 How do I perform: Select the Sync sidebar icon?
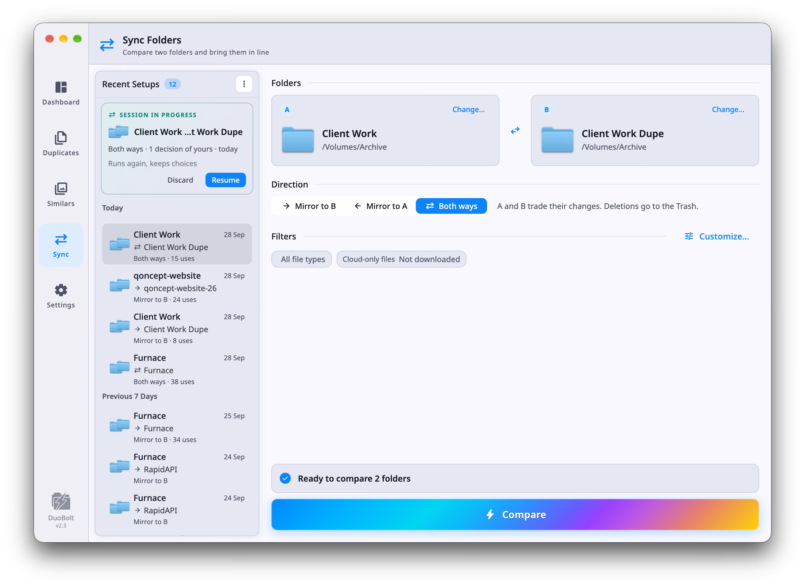pyautogui.click(x=61, y=239)
